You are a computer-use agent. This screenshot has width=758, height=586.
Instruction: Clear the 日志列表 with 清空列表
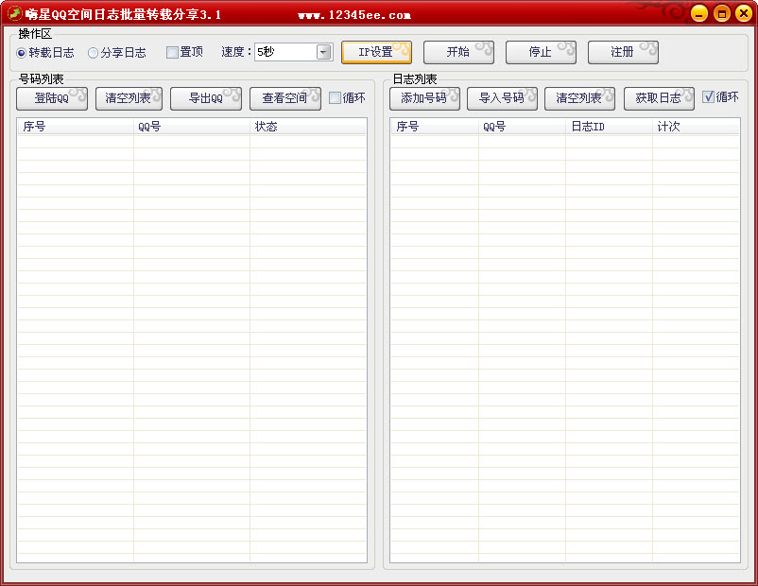point(579,98)
